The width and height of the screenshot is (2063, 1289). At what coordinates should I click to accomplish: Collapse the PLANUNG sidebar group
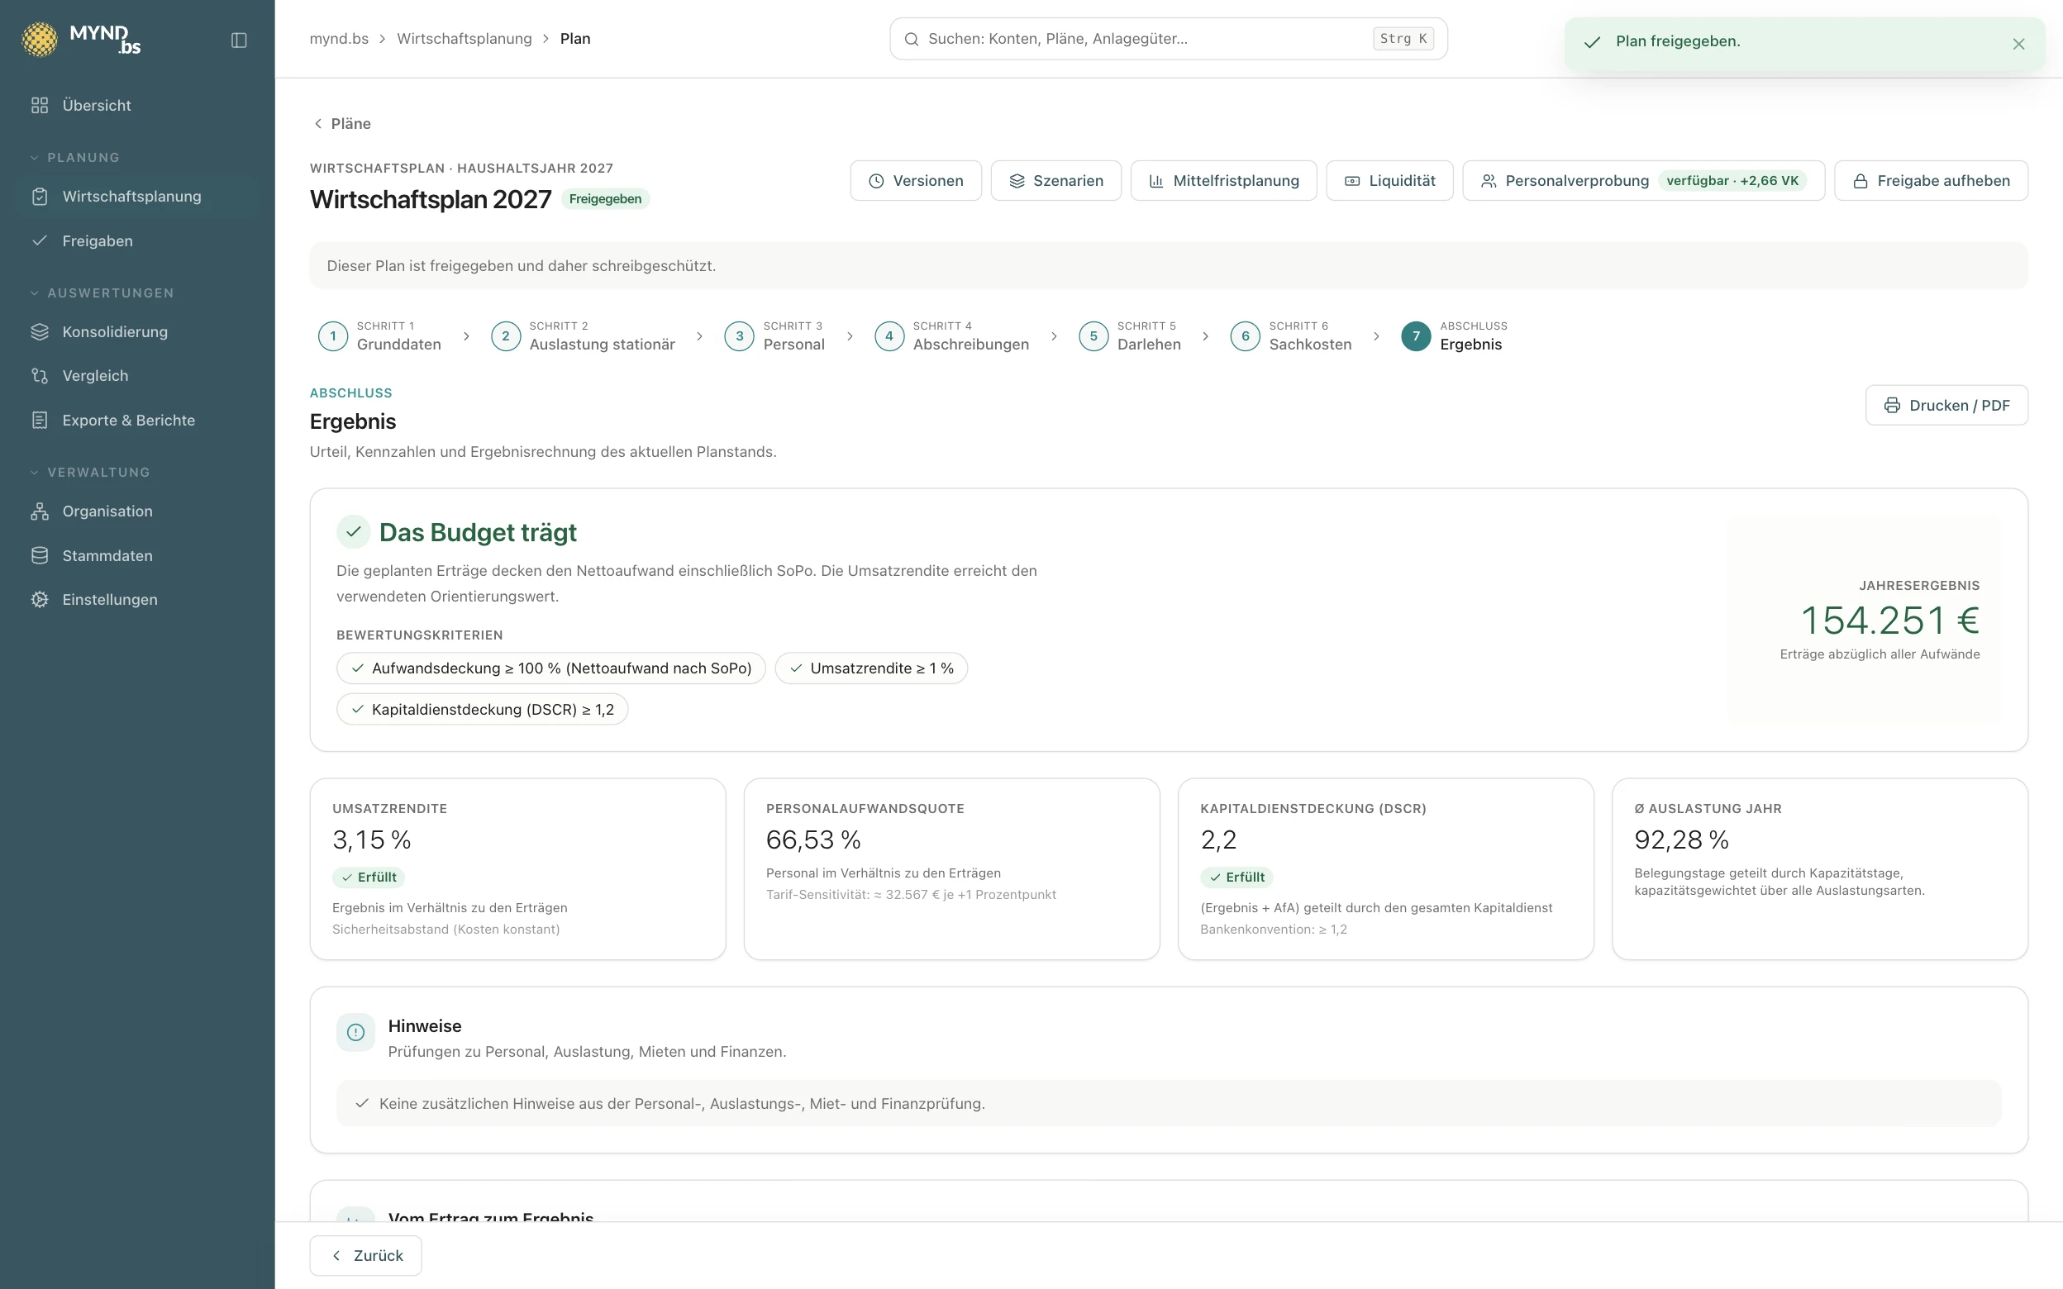tap(75, 158)
